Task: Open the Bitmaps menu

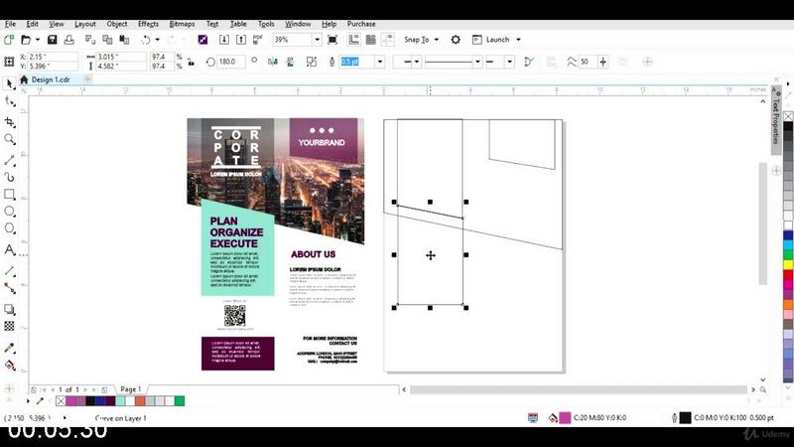Action: (x=182, y=24)
